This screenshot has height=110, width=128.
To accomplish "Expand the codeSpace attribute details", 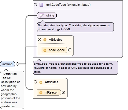I will point(70,50).
